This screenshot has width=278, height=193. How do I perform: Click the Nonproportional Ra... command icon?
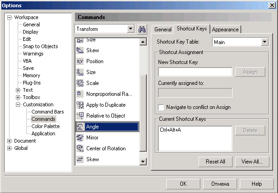[80, 94]
